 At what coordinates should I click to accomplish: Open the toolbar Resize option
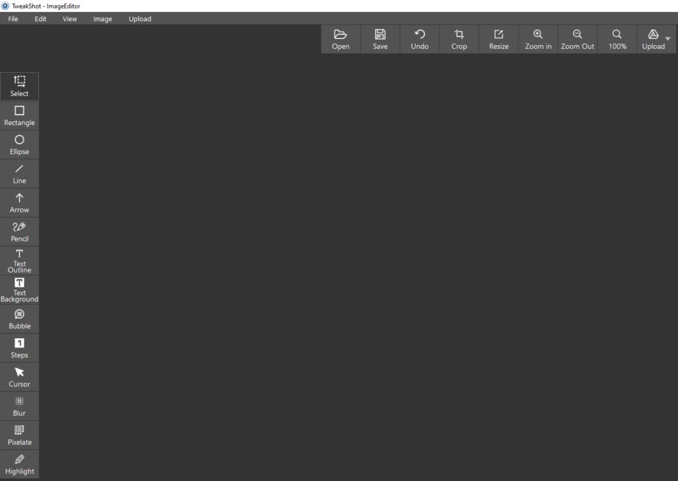499,39
